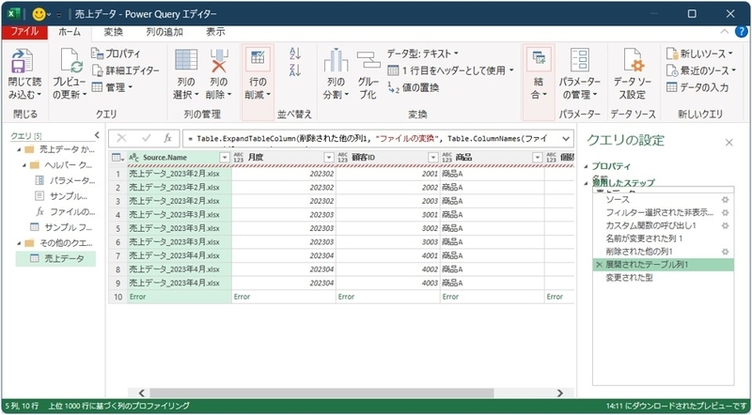Image resolution: width=752 pixels, height=415 pixels.
Task: Close the Query Settings (クエリの設定) pane
Action: coord(728,143)
